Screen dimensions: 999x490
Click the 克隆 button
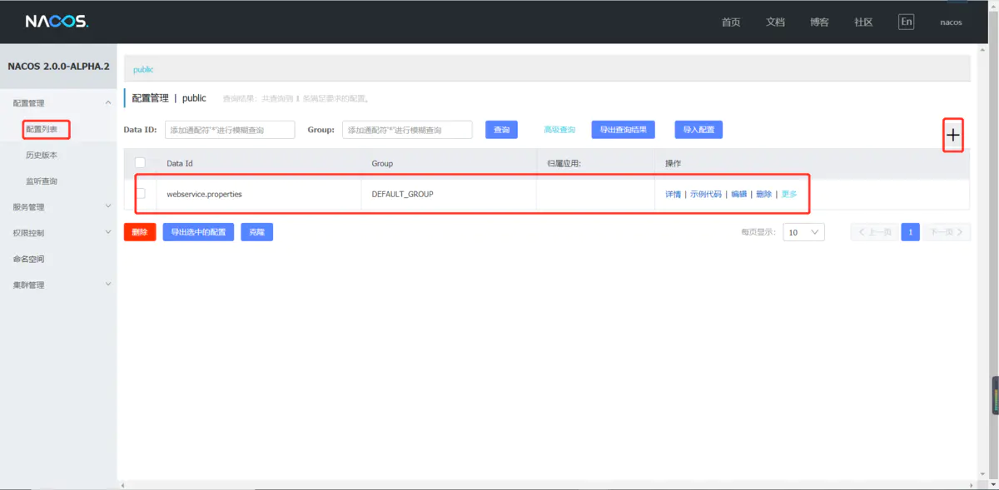[x=256, y=232]
